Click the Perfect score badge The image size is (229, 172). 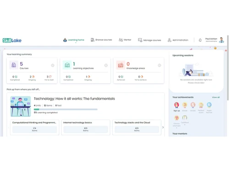click(x=201, y=105)
